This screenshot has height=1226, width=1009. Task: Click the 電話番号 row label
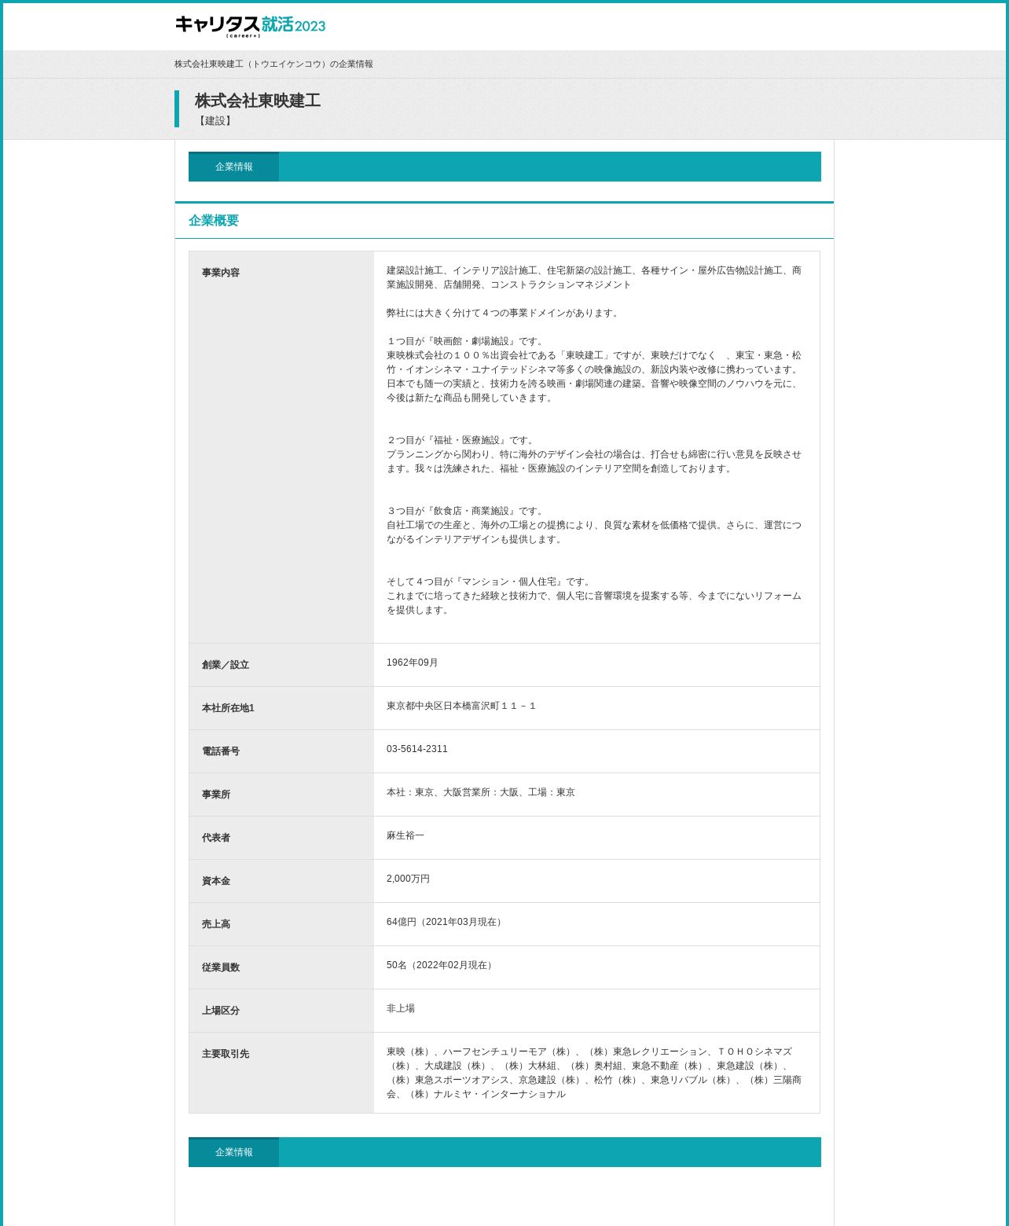tap(221, 751)
